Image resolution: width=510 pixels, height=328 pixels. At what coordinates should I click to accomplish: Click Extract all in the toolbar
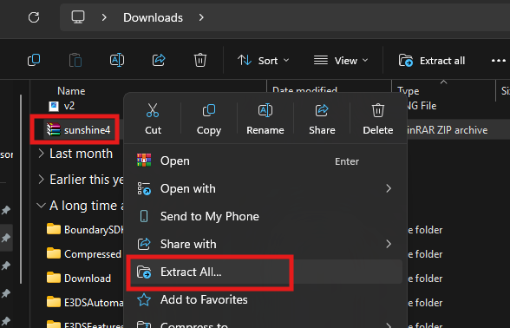pos(432,61)
